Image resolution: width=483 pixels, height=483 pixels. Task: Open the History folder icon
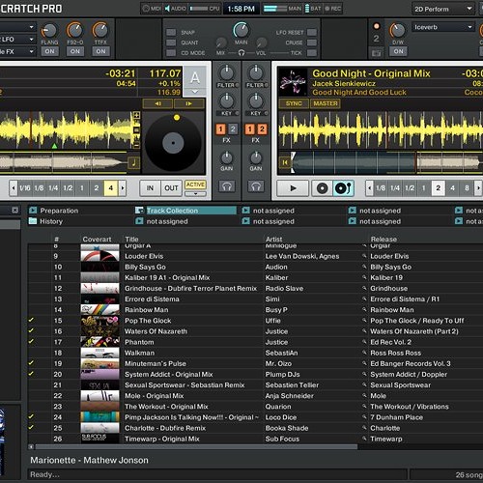[x=33, y=221]
